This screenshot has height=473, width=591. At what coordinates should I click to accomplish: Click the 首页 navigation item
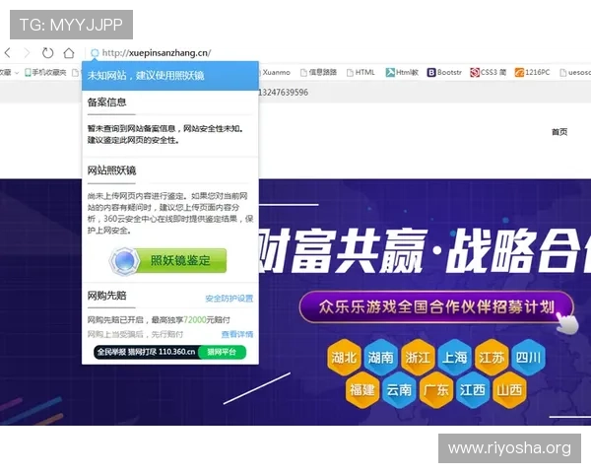559,132
